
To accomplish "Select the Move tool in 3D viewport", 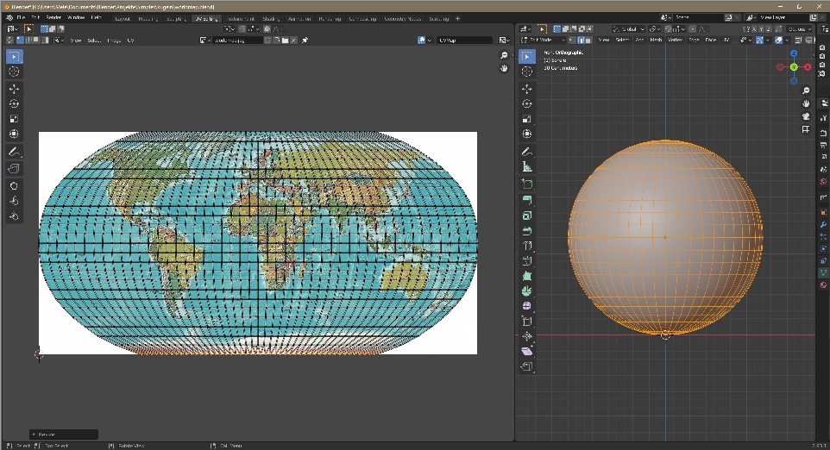I will [x=526, y=89].
